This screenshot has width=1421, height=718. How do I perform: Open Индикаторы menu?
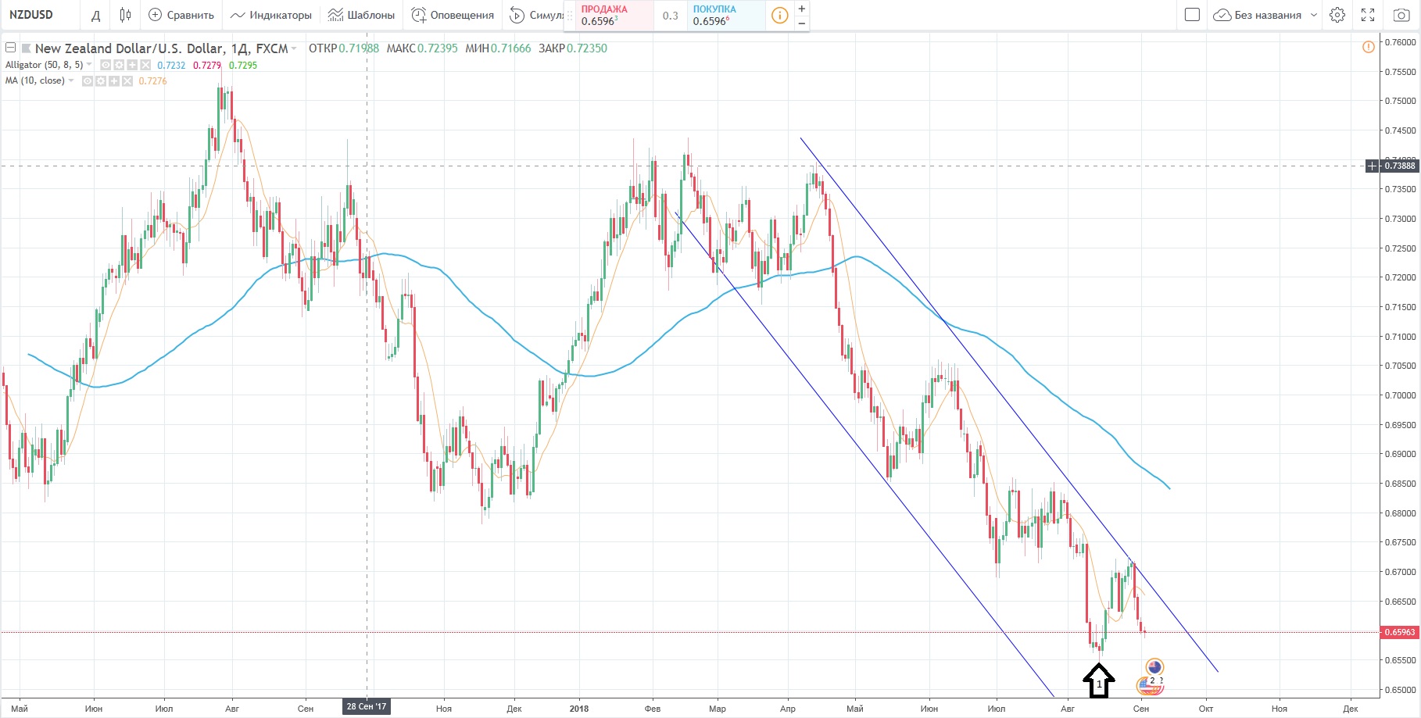tap(271, 15)
